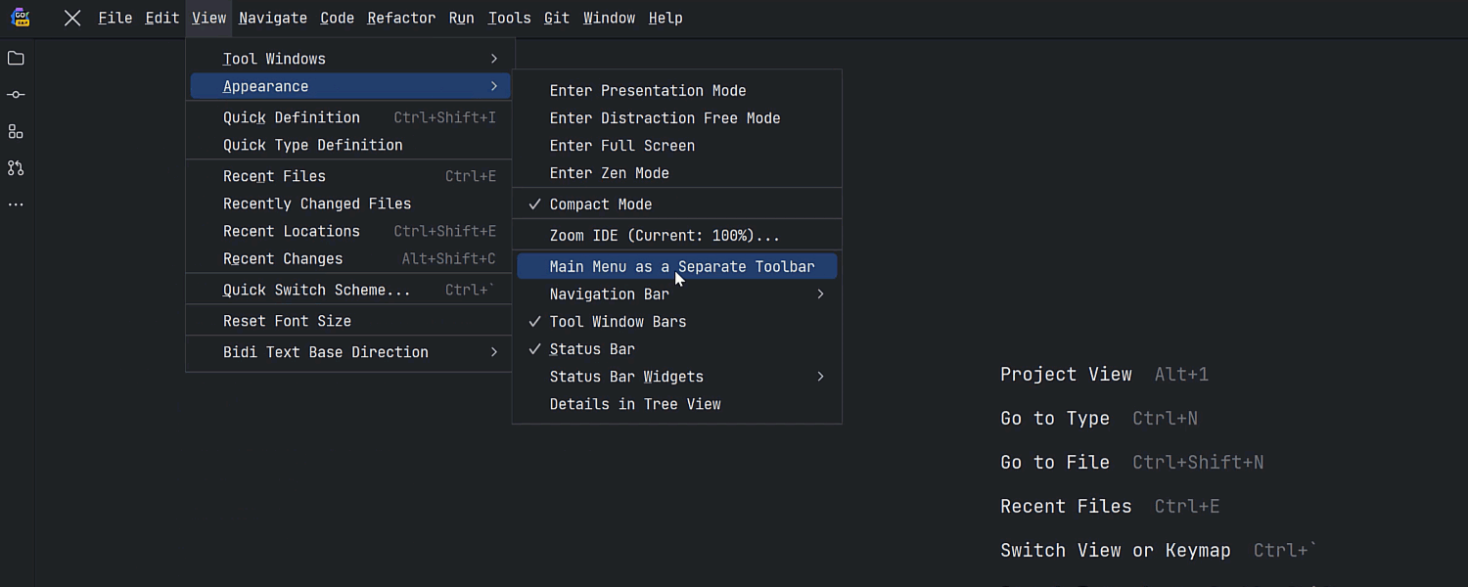Open the Refactor menu
1468x587 pixels.
pos(401,18)
